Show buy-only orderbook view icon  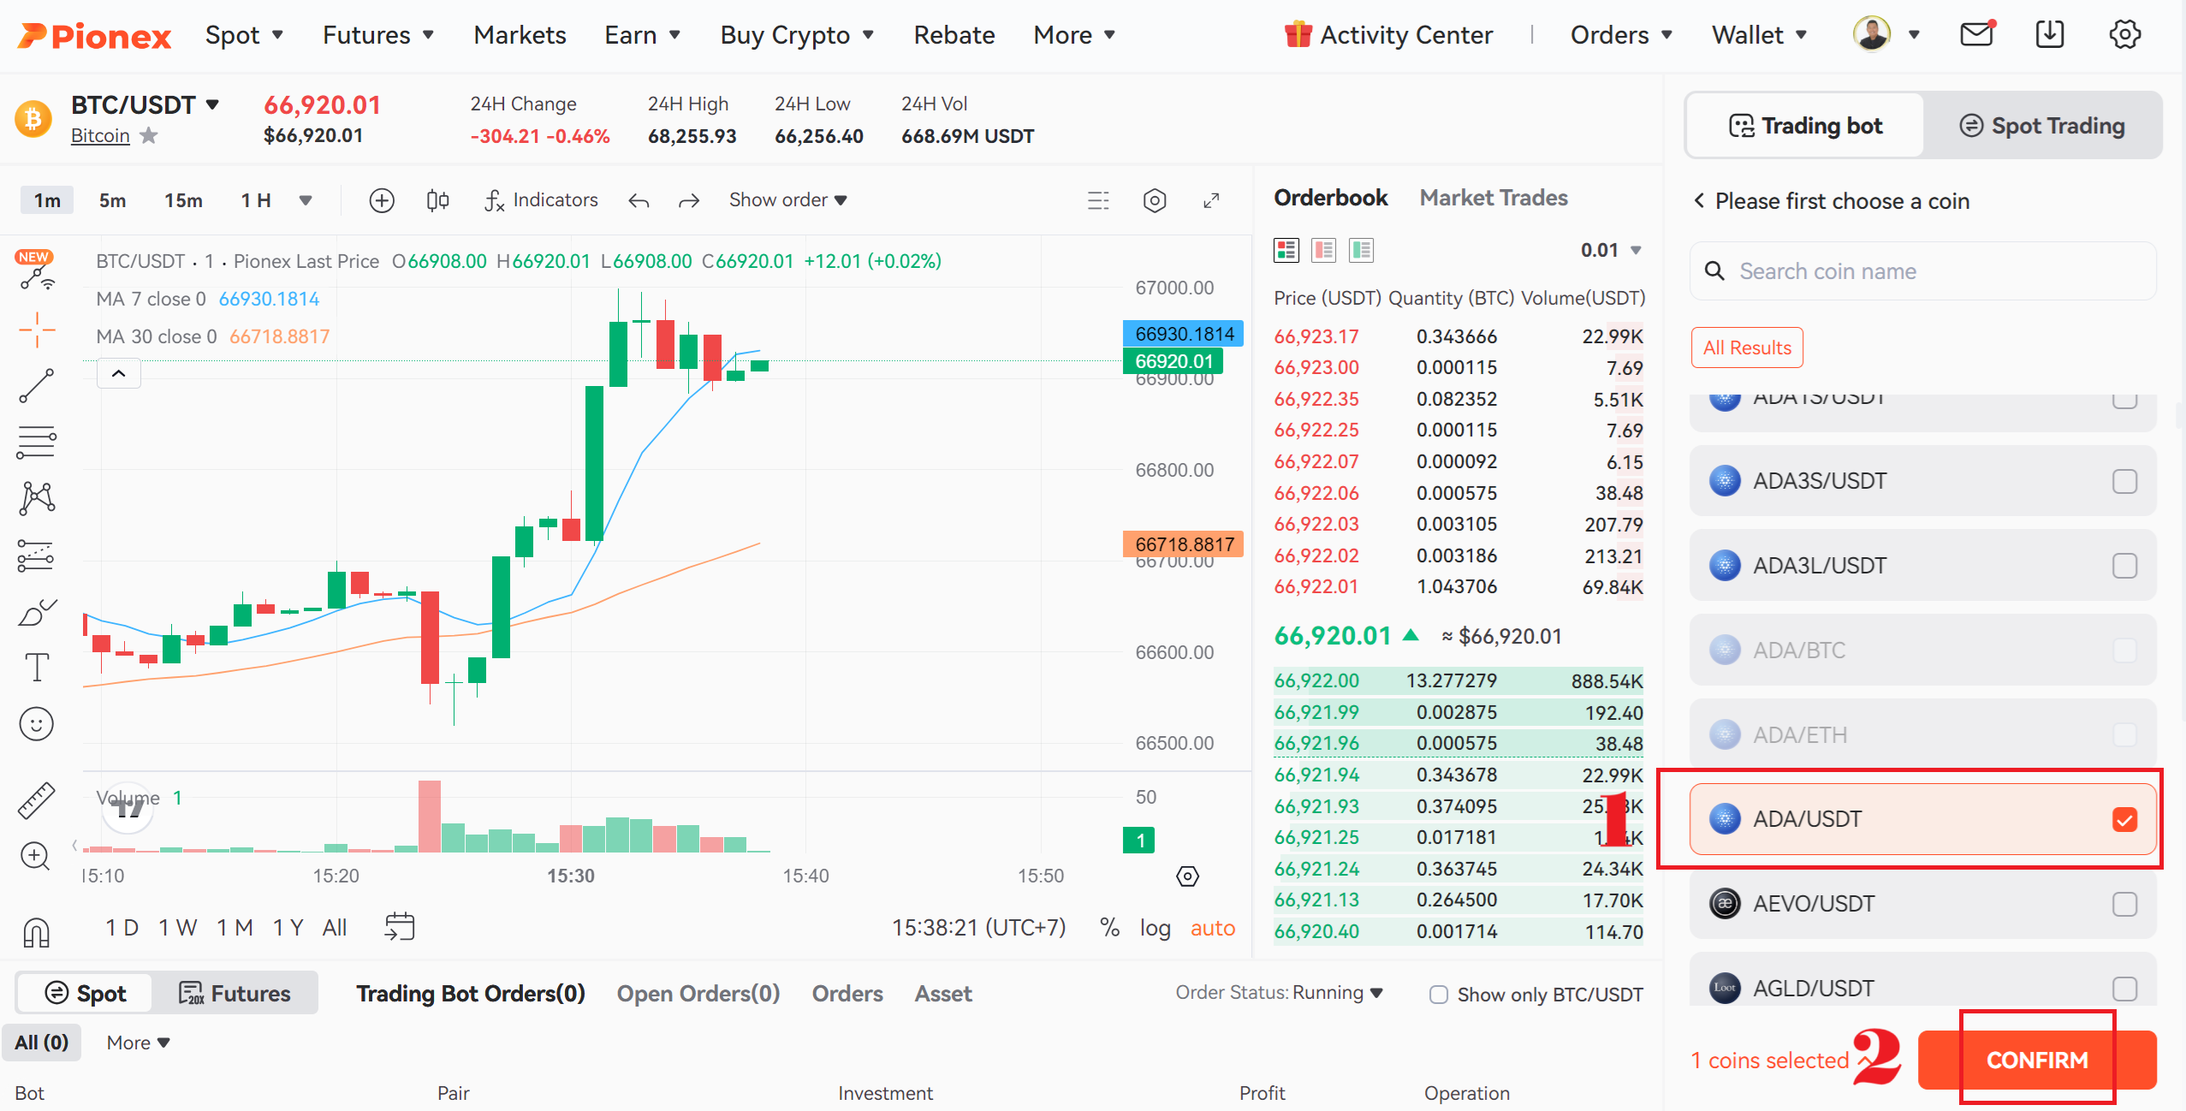[x=1362, y=250]
